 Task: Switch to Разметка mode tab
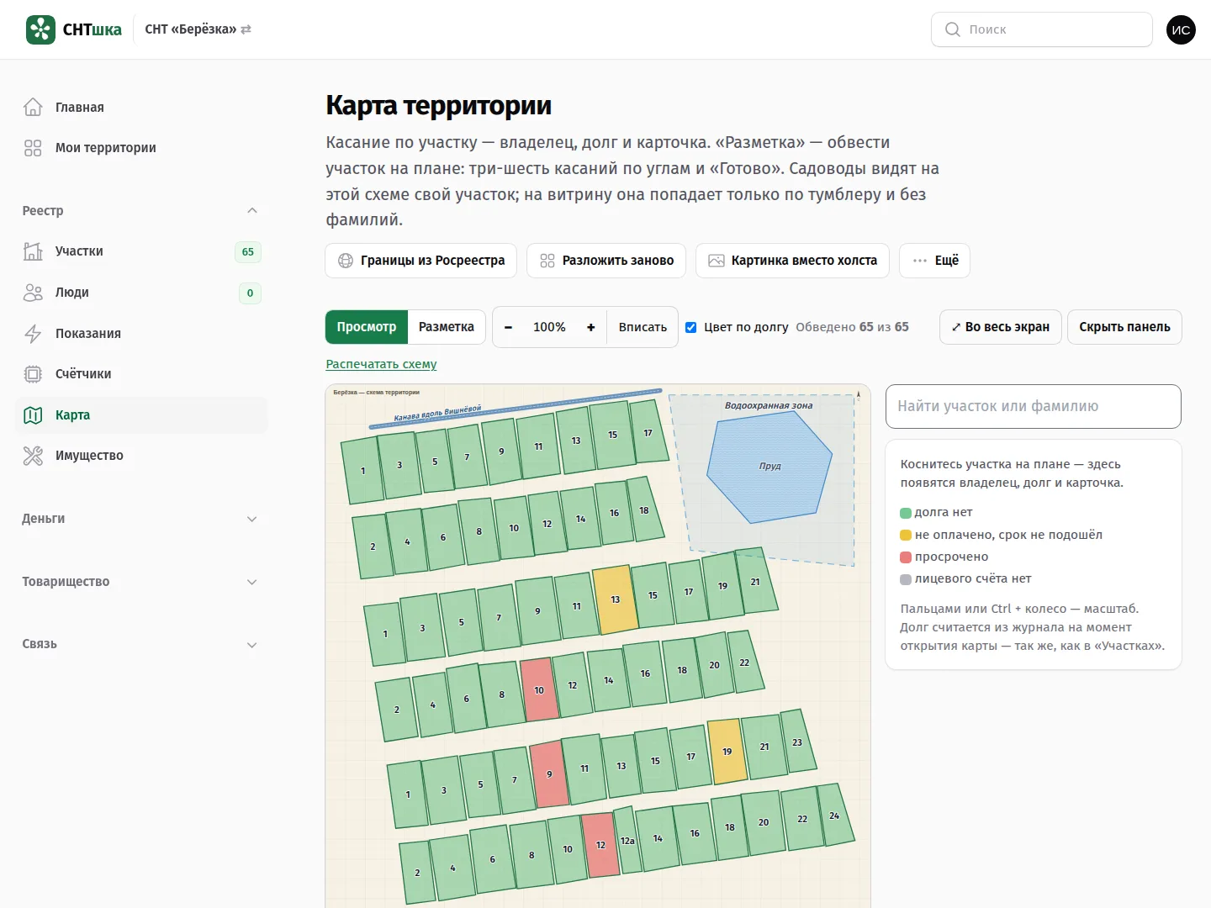[x=447, y=327]
